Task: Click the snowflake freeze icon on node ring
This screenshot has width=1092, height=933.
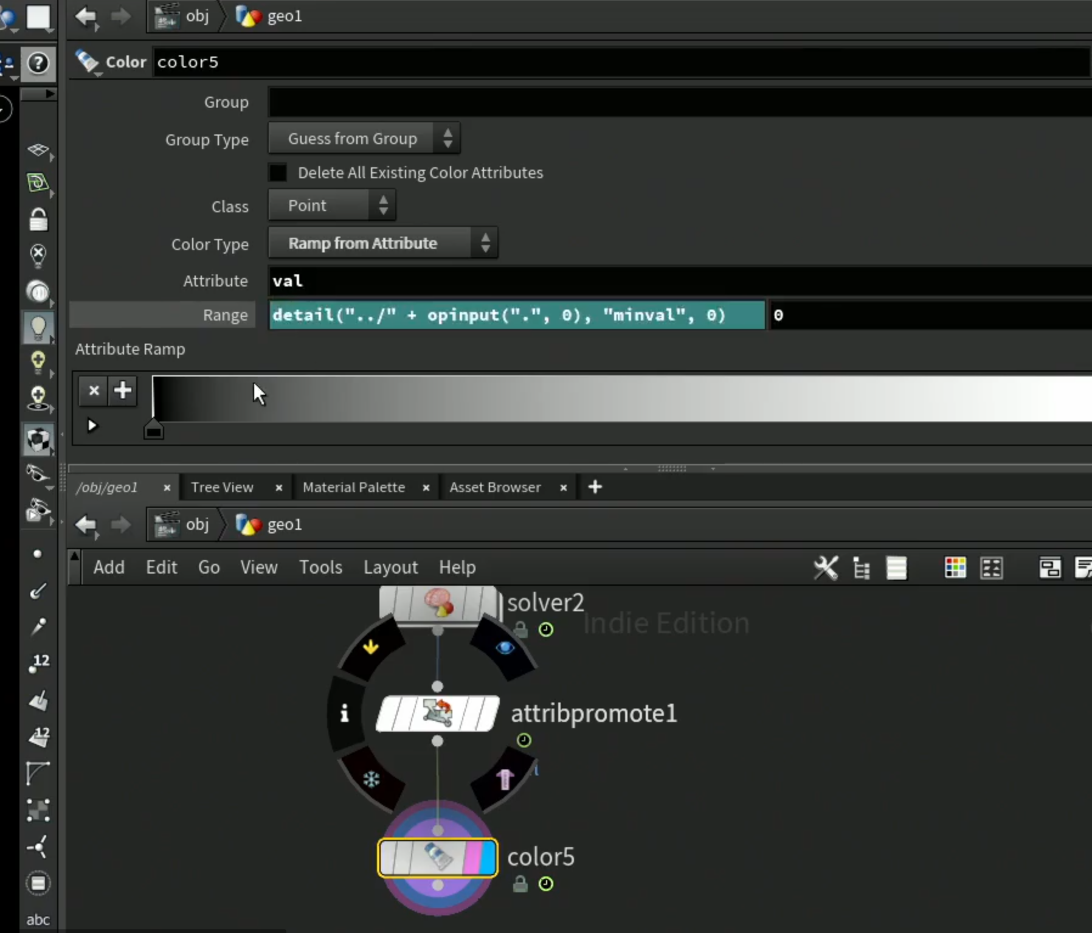Action: click(371, 779)
